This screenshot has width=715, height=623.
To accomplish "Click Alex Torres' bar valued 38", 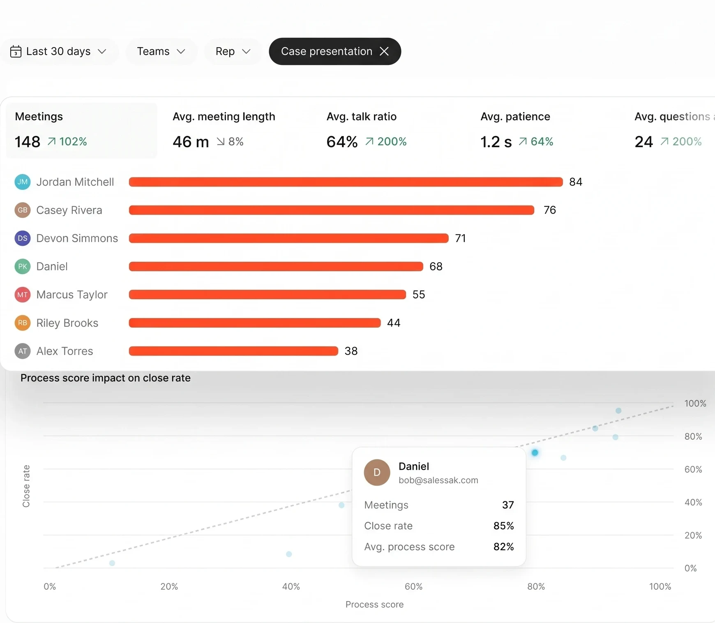I will click(x=233, y=351).
